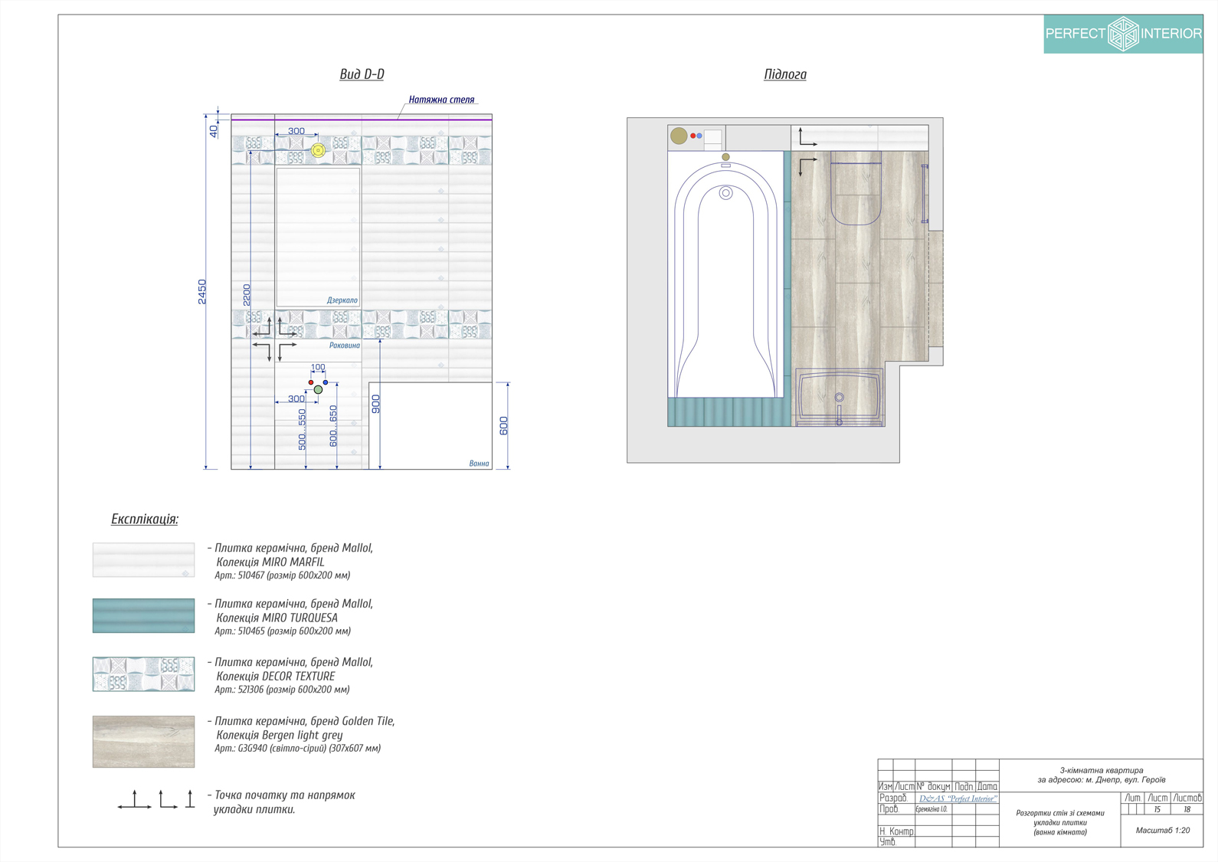Click the "Підлога" floor plan heading
The height and width of the screenshot is (862, 1218).
(x=784, y=74)
